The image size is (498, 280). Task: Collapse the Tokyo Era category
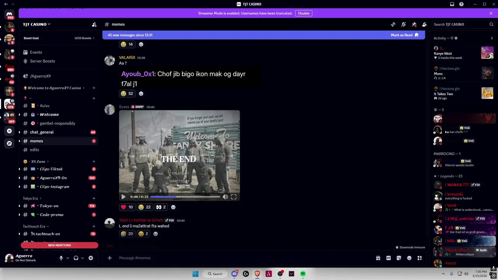32,198
